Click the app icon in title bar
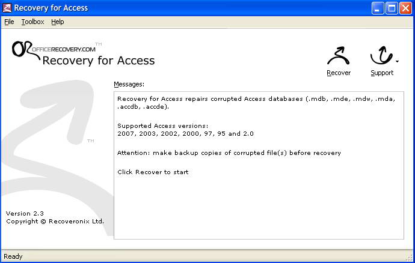This screenshot has height=263, width=415. pyautogui.click(x=7, y=8)
